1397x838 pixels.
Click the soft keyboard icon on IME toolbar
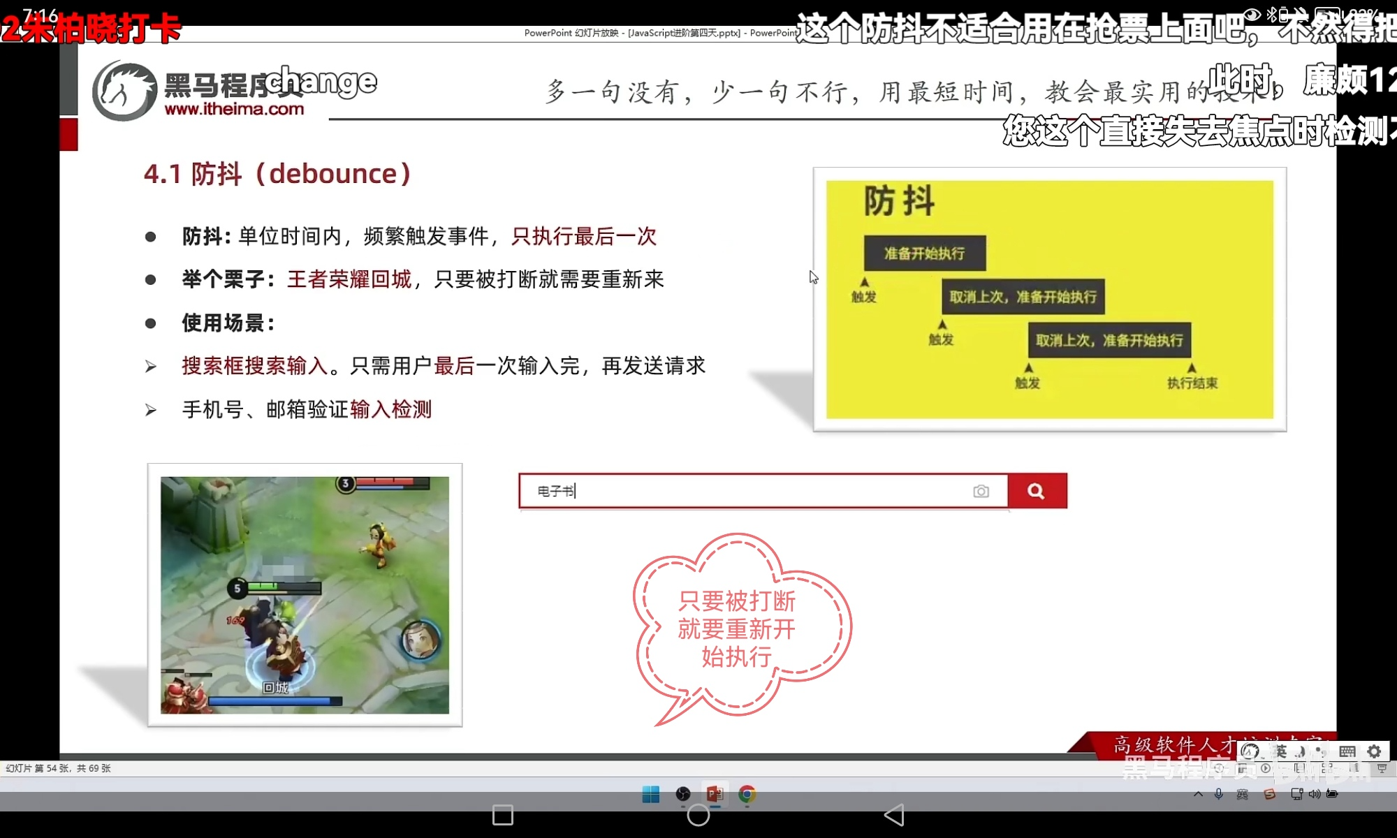click(1347, 751)
